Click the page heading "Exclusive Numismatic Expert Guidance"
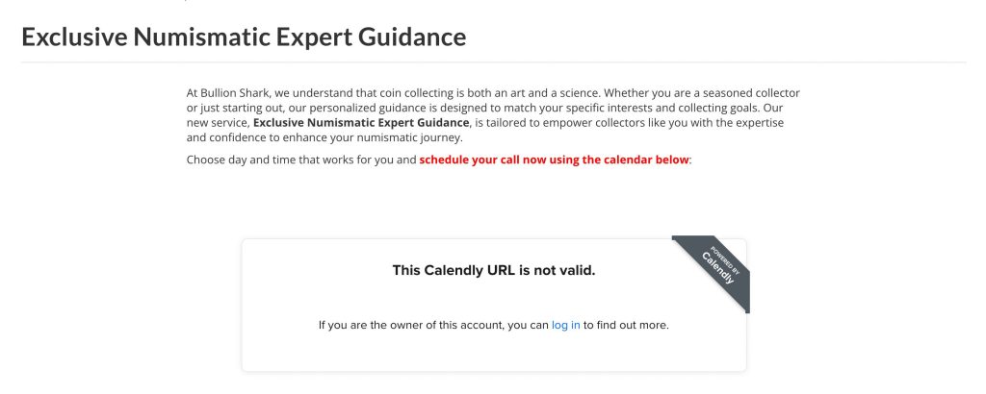This screenshot has width=986, height=394. pos(244,37)
